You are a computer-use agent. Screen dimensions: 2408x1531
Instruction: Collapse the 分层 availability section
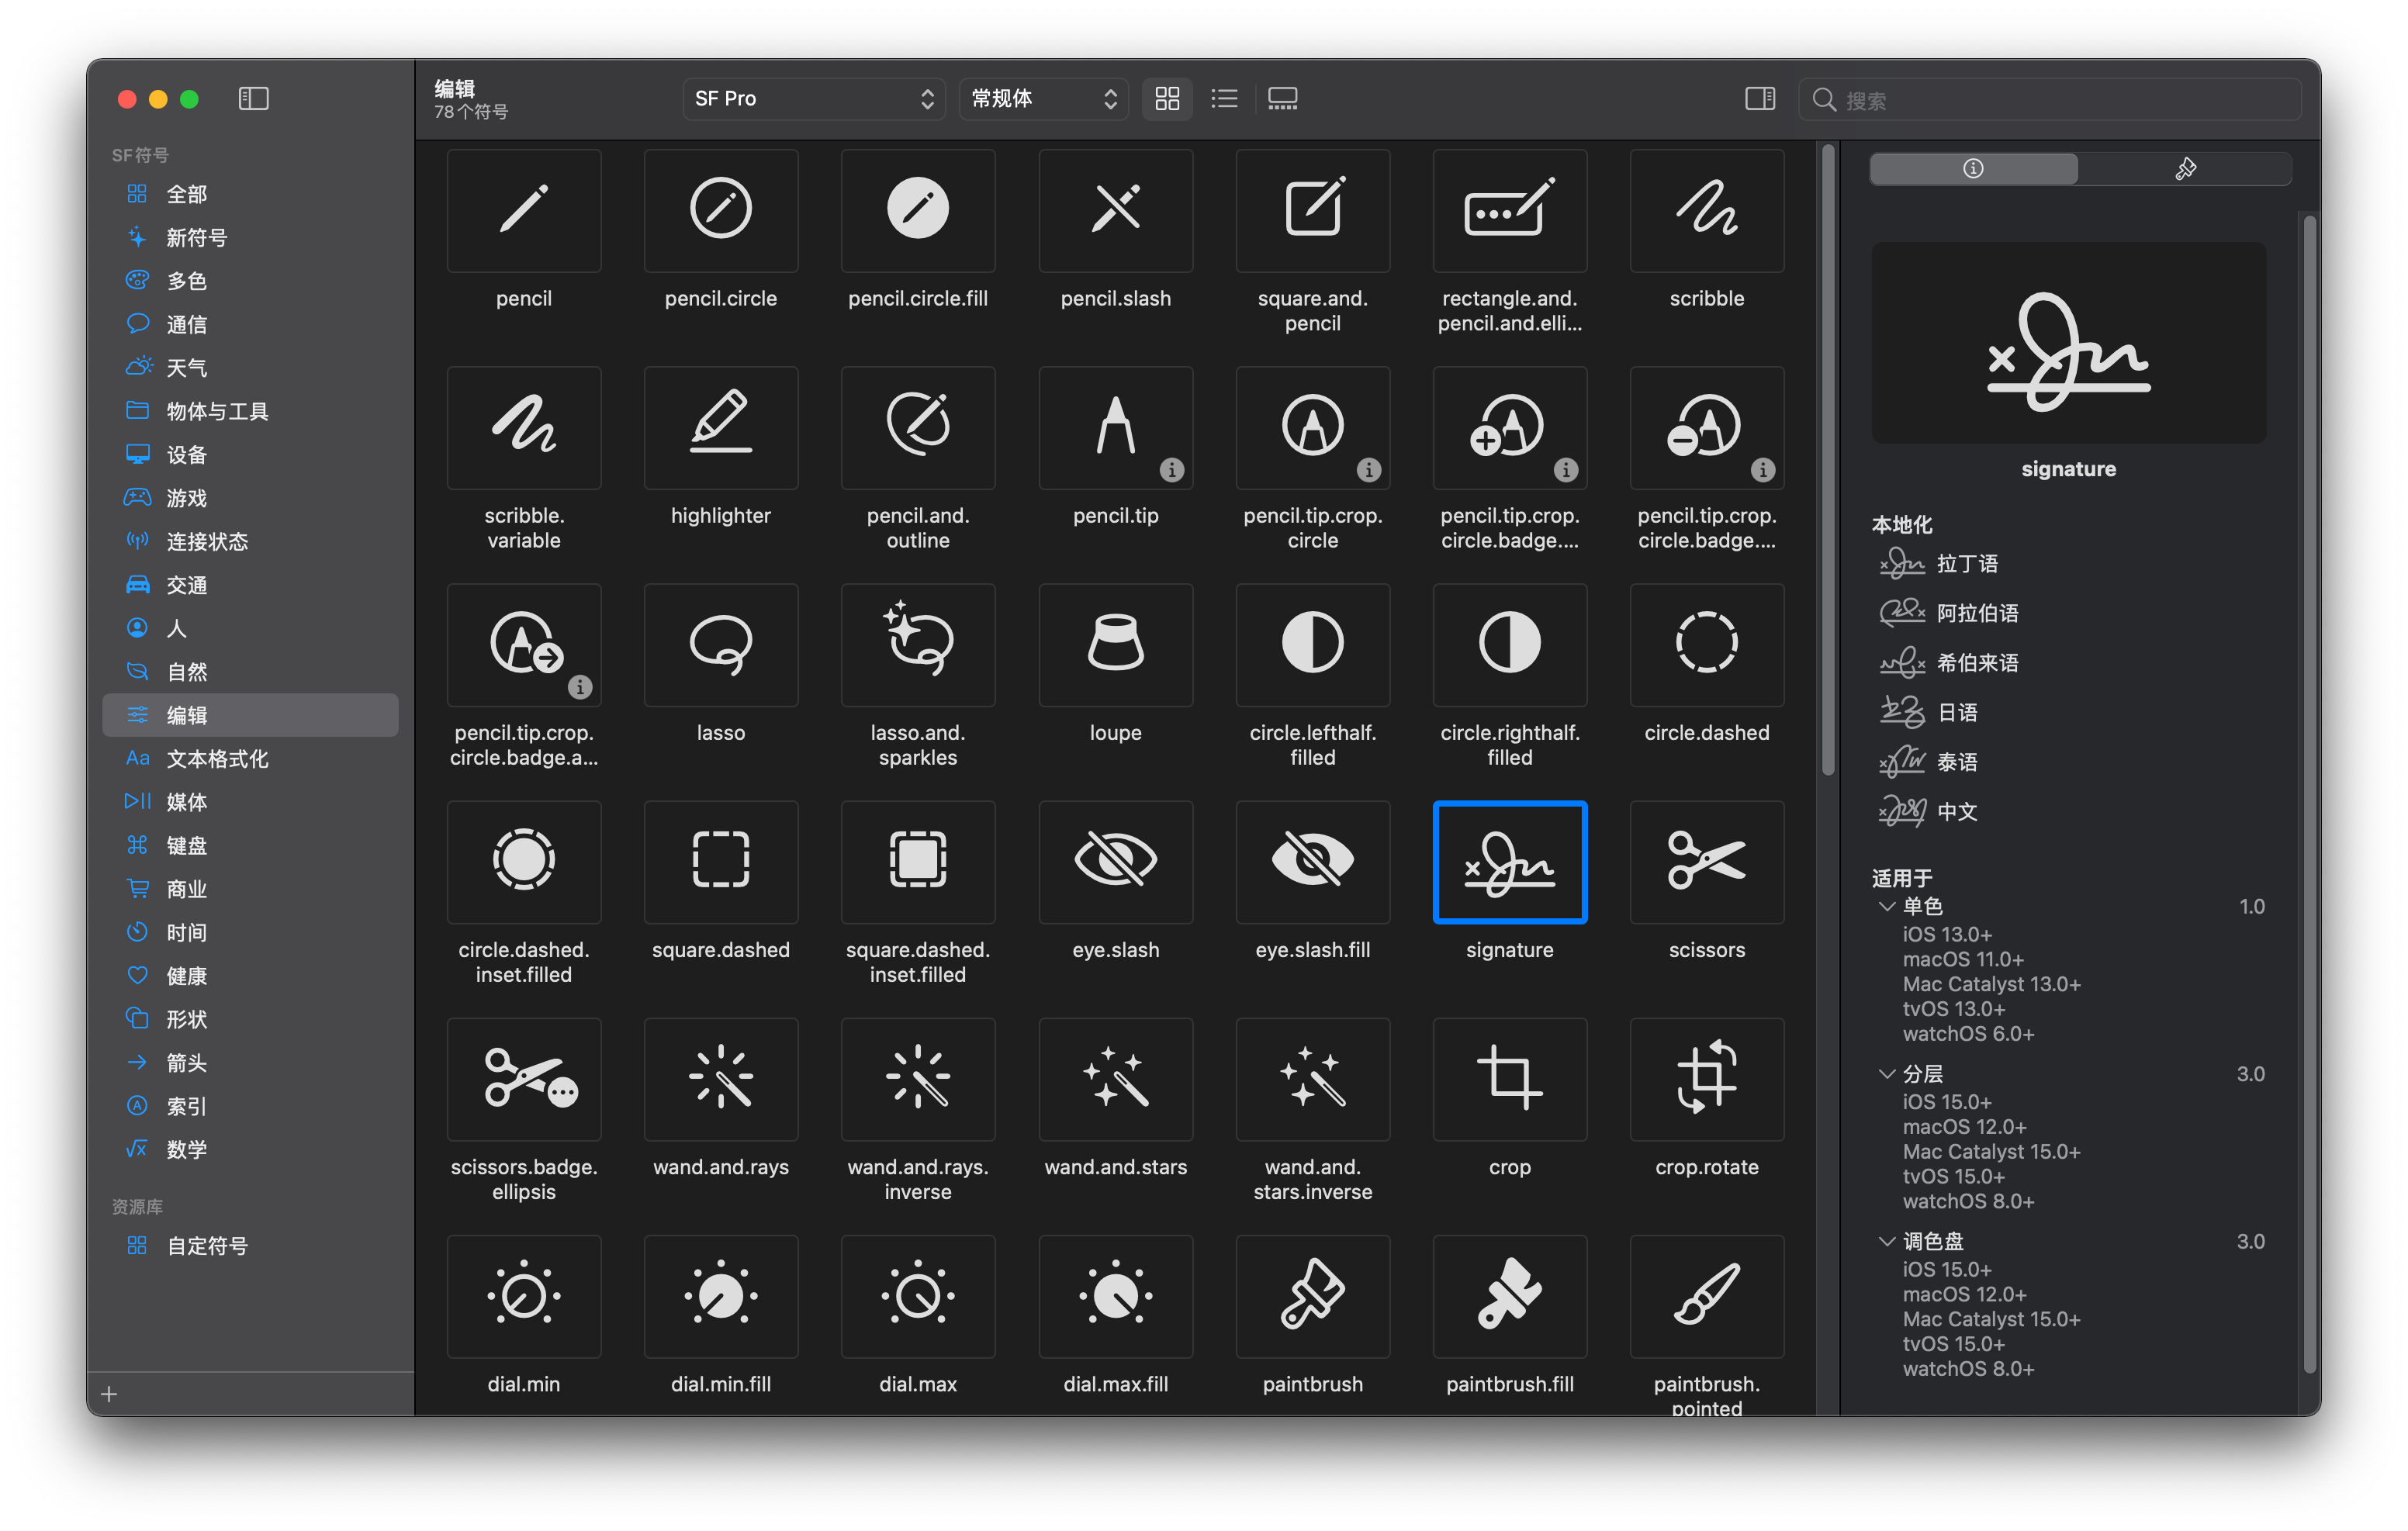coord(1886,1073)
